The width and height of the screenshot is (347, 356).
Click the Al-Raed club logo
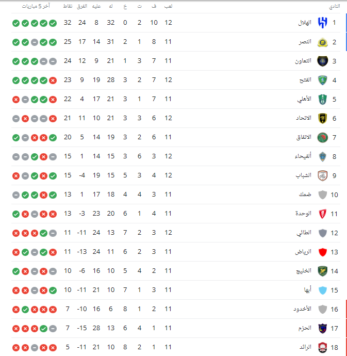pyautogui.click(x=322, y=347)
